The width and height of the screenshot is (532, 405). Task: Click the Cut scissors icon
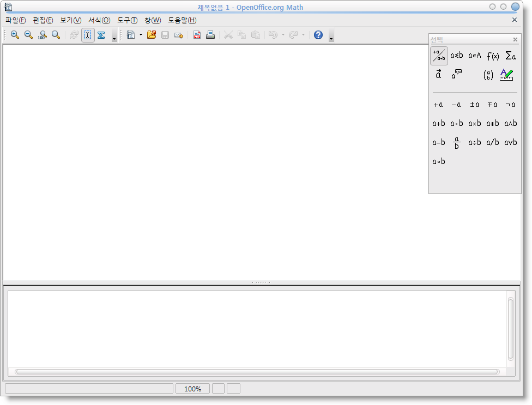[228, 35]
